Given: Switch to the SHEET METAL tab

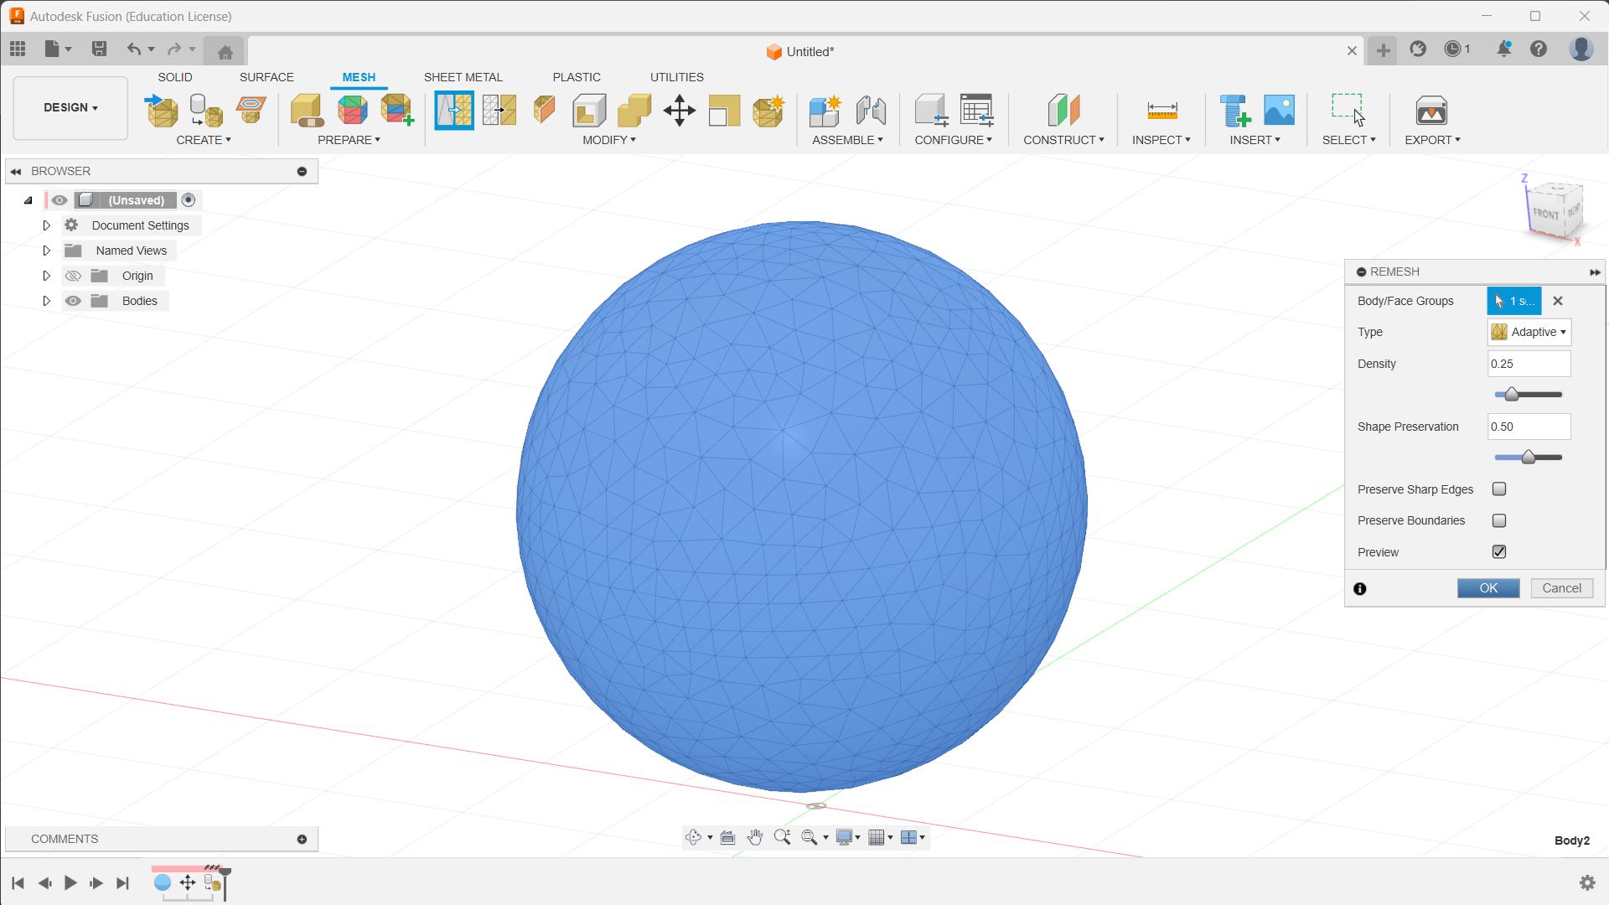Looking at the screenshot, I should 463,77.
